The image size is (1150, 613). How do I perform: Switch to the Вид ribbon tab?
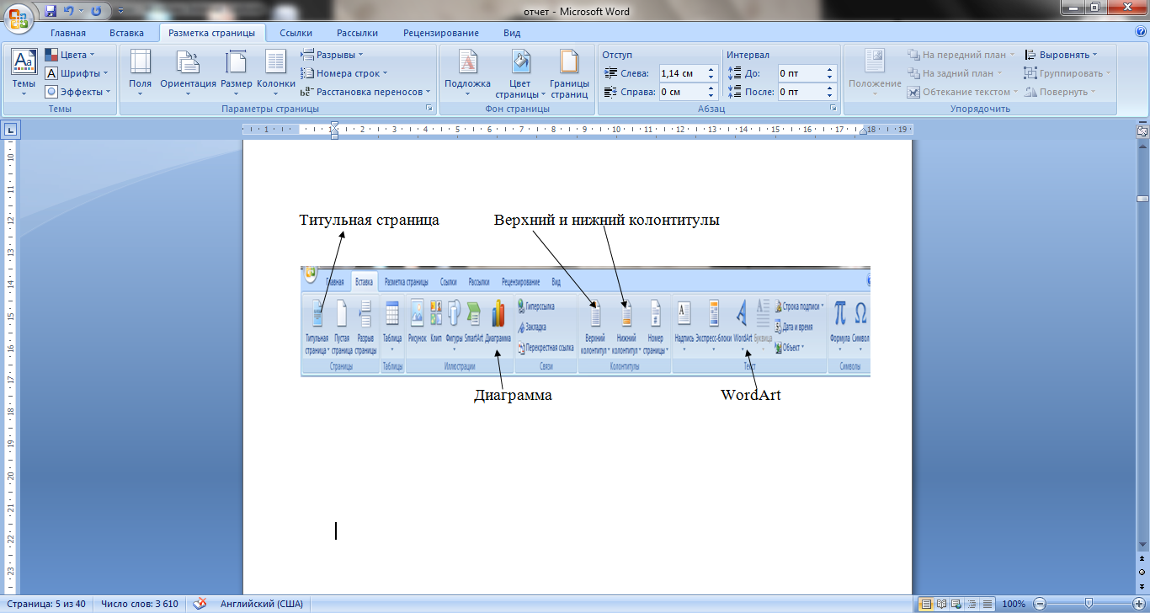[512, 33]
